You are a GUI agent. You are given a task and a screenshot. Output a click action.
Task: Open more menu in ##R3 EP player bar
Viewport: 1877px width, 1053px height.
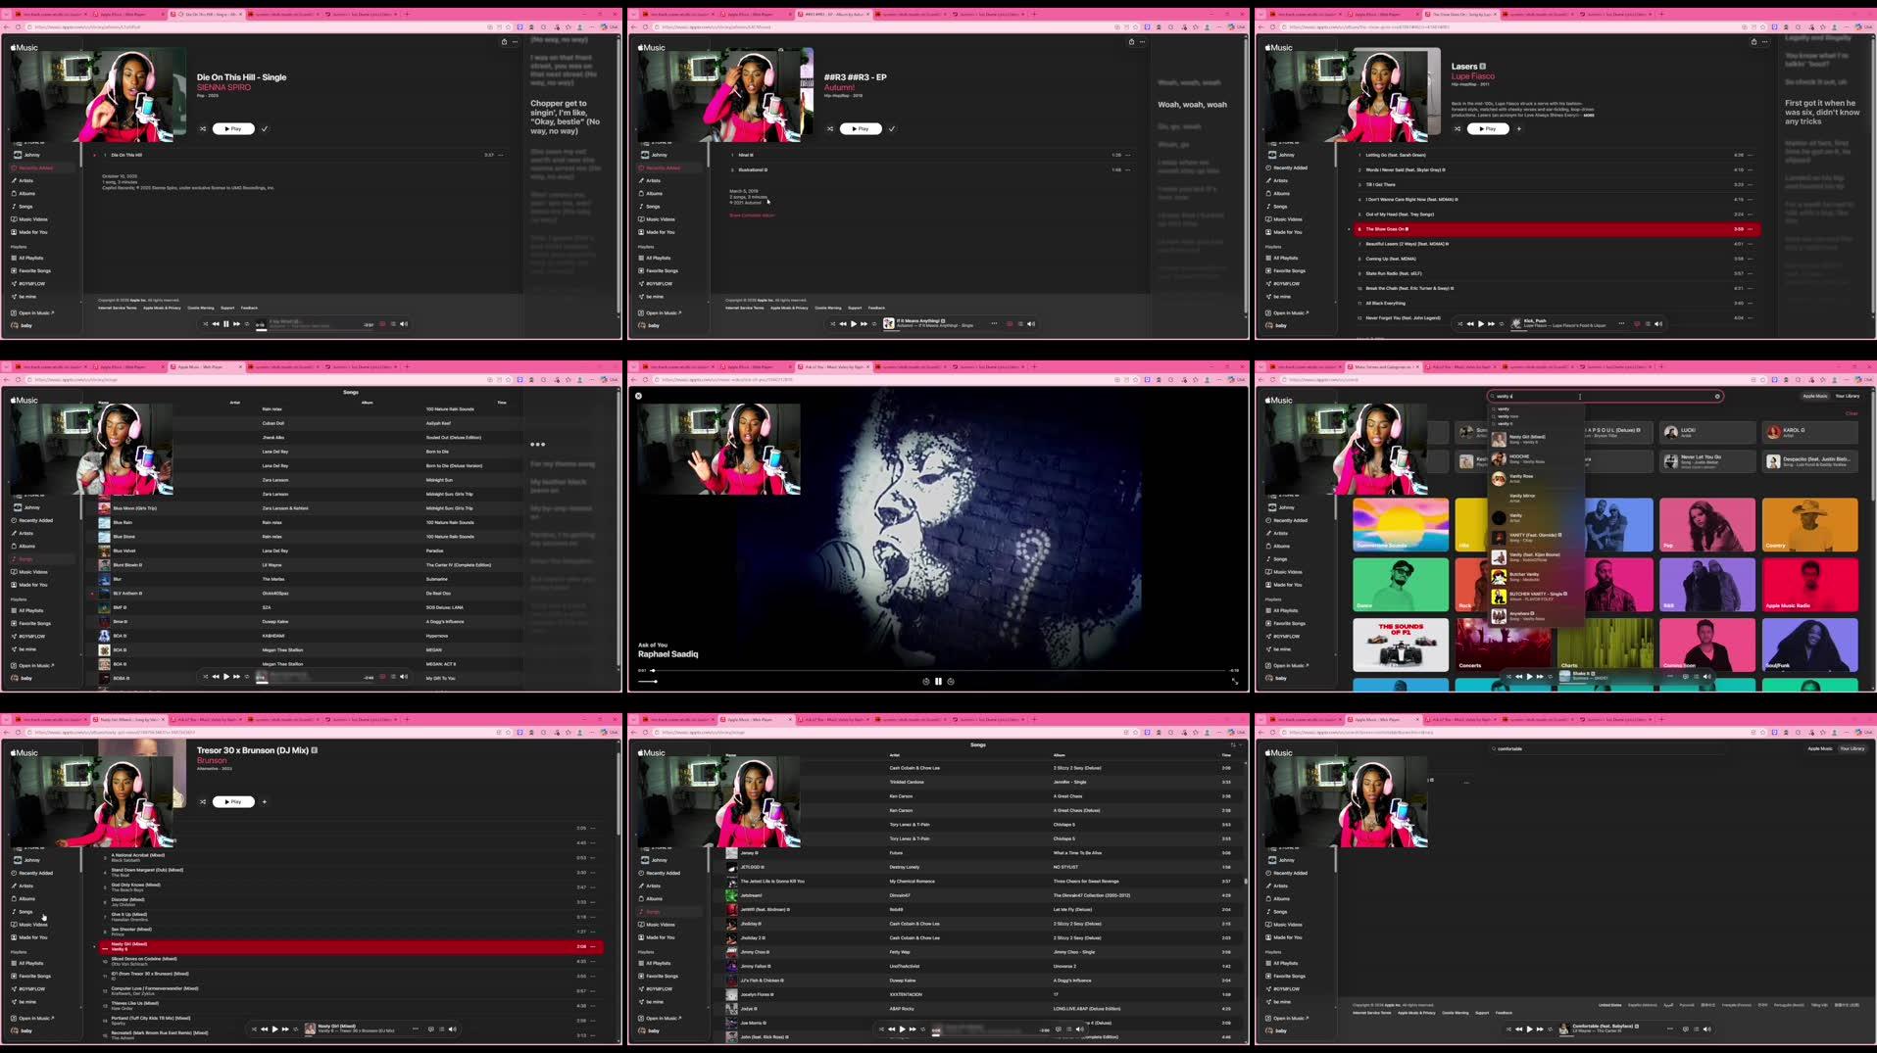point(994,324)
